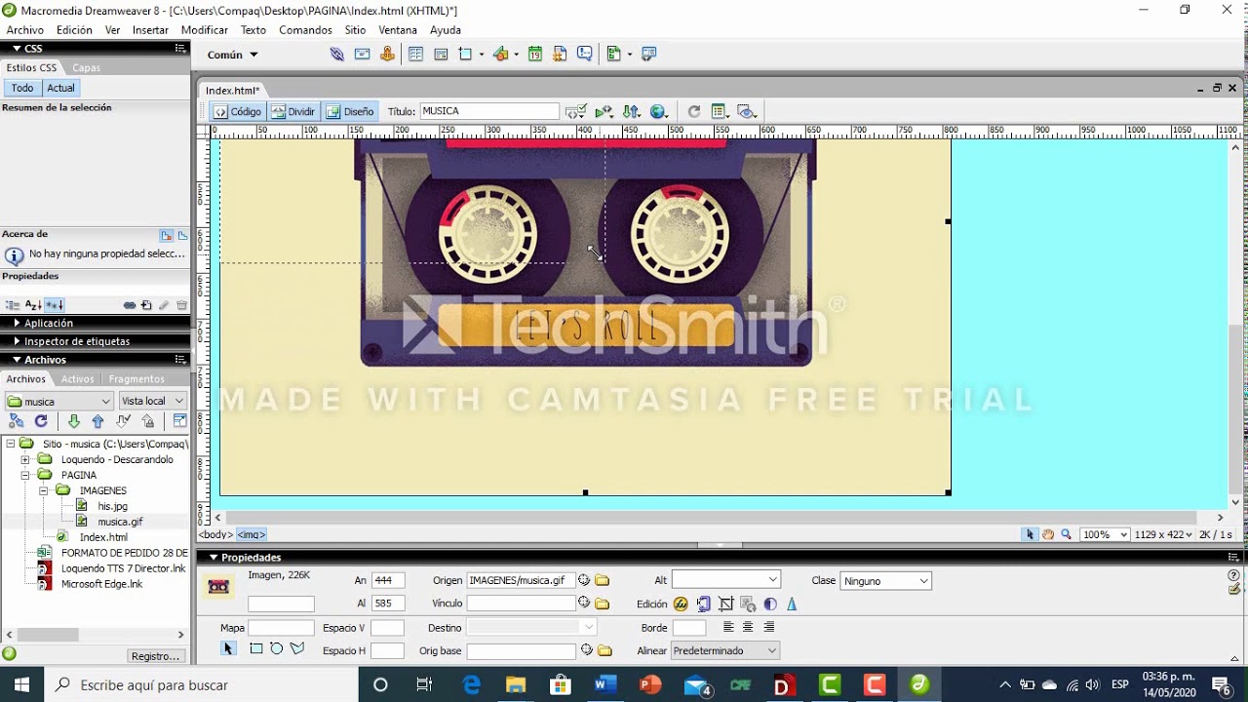The image size is (1248, 702).
Task: Put files with the blue up arrow
Action: 97,421
